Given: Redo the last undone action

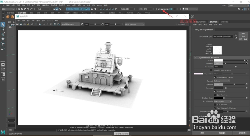Looking at the screenshot, I should coord(31,9).
